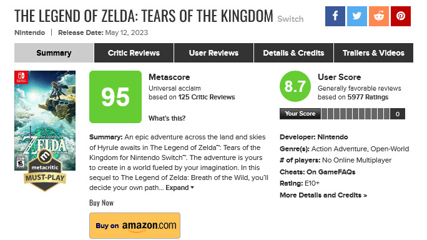
Task: Pin this page with the Pinterest icon
Action: 401,16
